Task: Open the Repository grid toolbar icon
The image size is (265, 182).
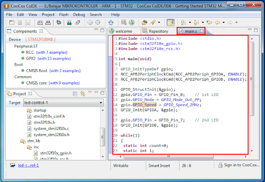Action: [124, 22]
